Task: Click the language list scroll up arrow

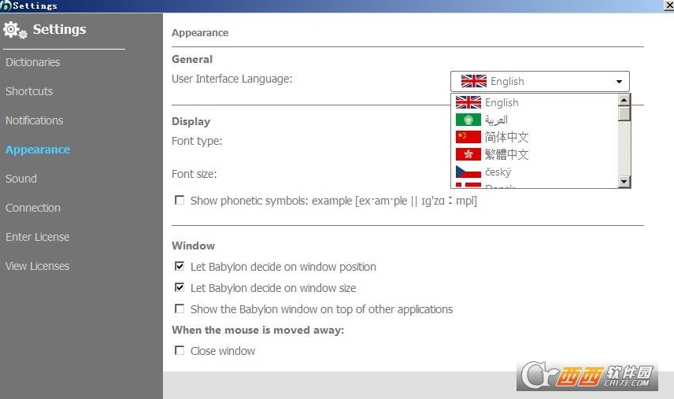Action: coord(624,100)
